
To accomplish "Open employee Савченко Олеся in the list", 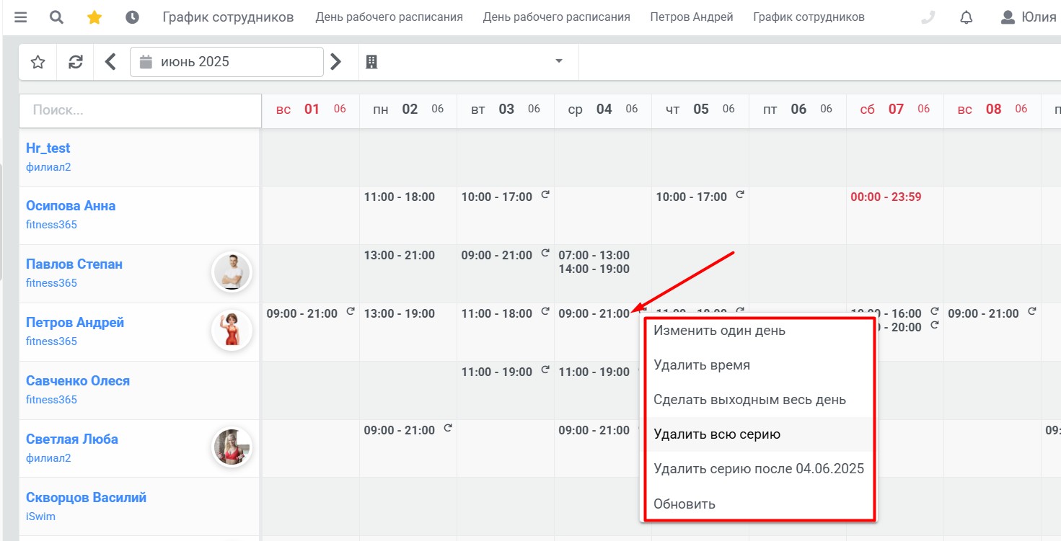I will click(x=78, y=380).
